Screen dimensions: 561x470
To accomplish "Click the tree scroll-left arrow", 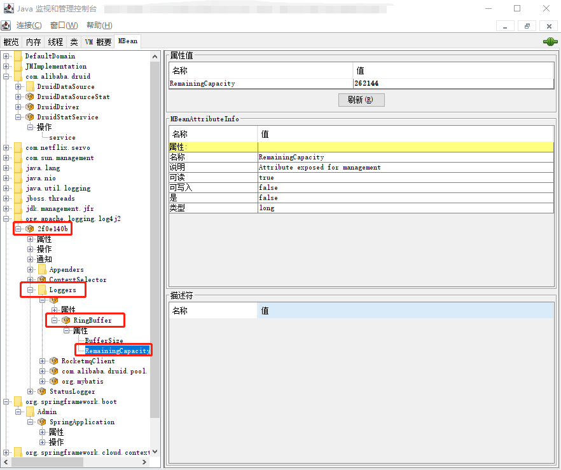I will (6, 462).
